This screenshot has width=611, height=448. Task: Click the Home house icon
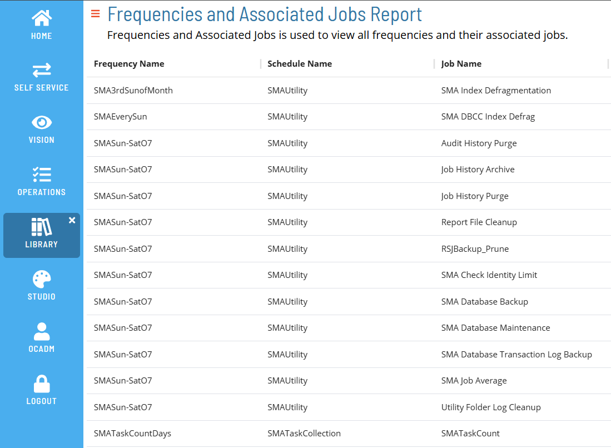pyautogui.click(x=42, y=18)
